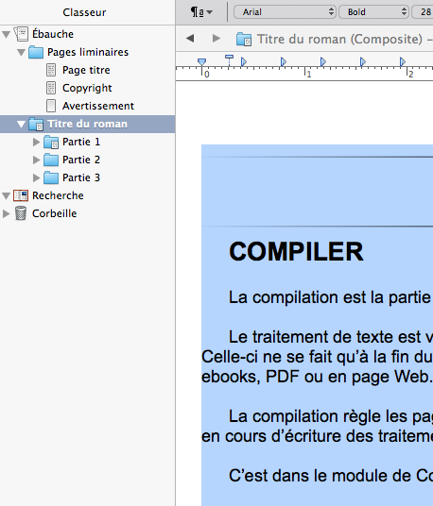
Task: Select Titre du roman in the binder
Action: [87, 124]
